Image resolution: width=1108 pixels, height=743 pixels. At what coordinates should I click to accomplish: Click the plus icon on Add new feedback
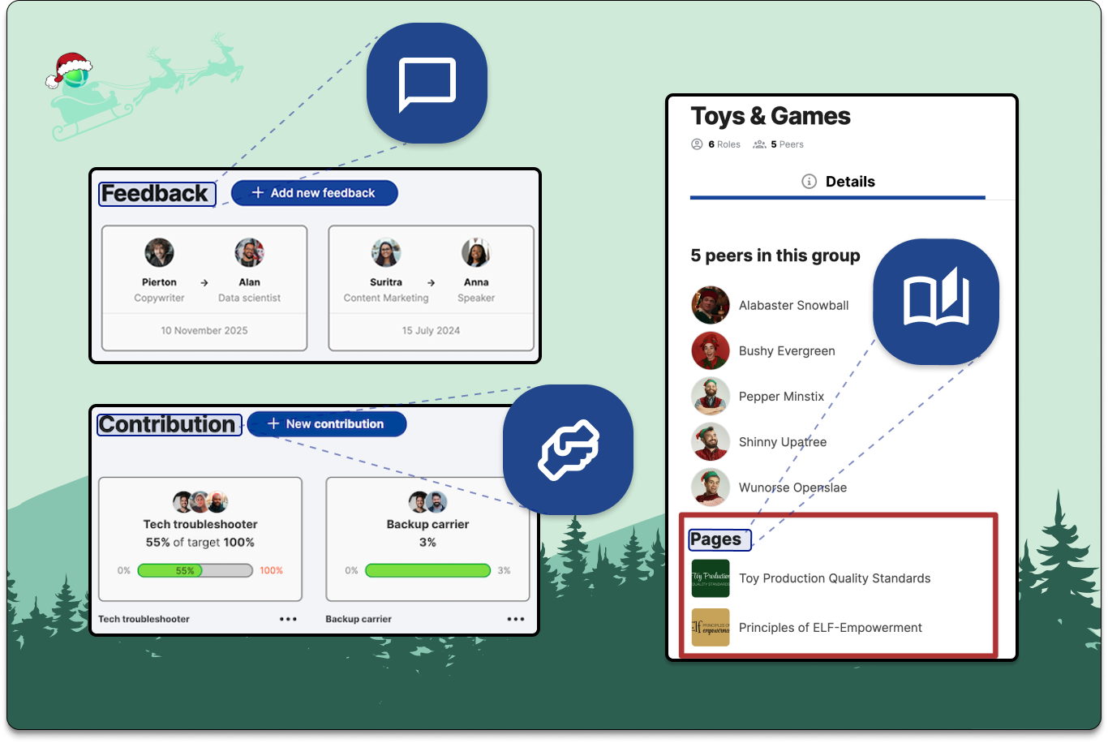[x=259, y=192]
